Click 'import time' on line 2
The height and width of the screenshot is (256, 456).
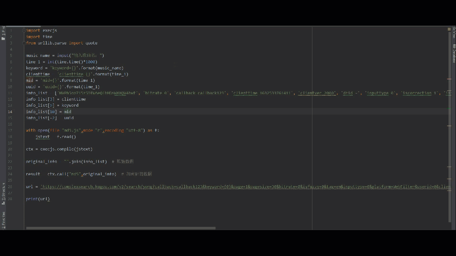tap(39, 37)
